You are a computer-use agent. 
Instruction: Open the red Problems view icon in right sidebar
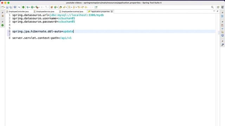coord(223,25)
